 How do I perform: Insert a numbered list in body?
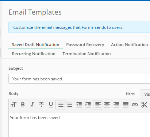click(x=70, y=104)
